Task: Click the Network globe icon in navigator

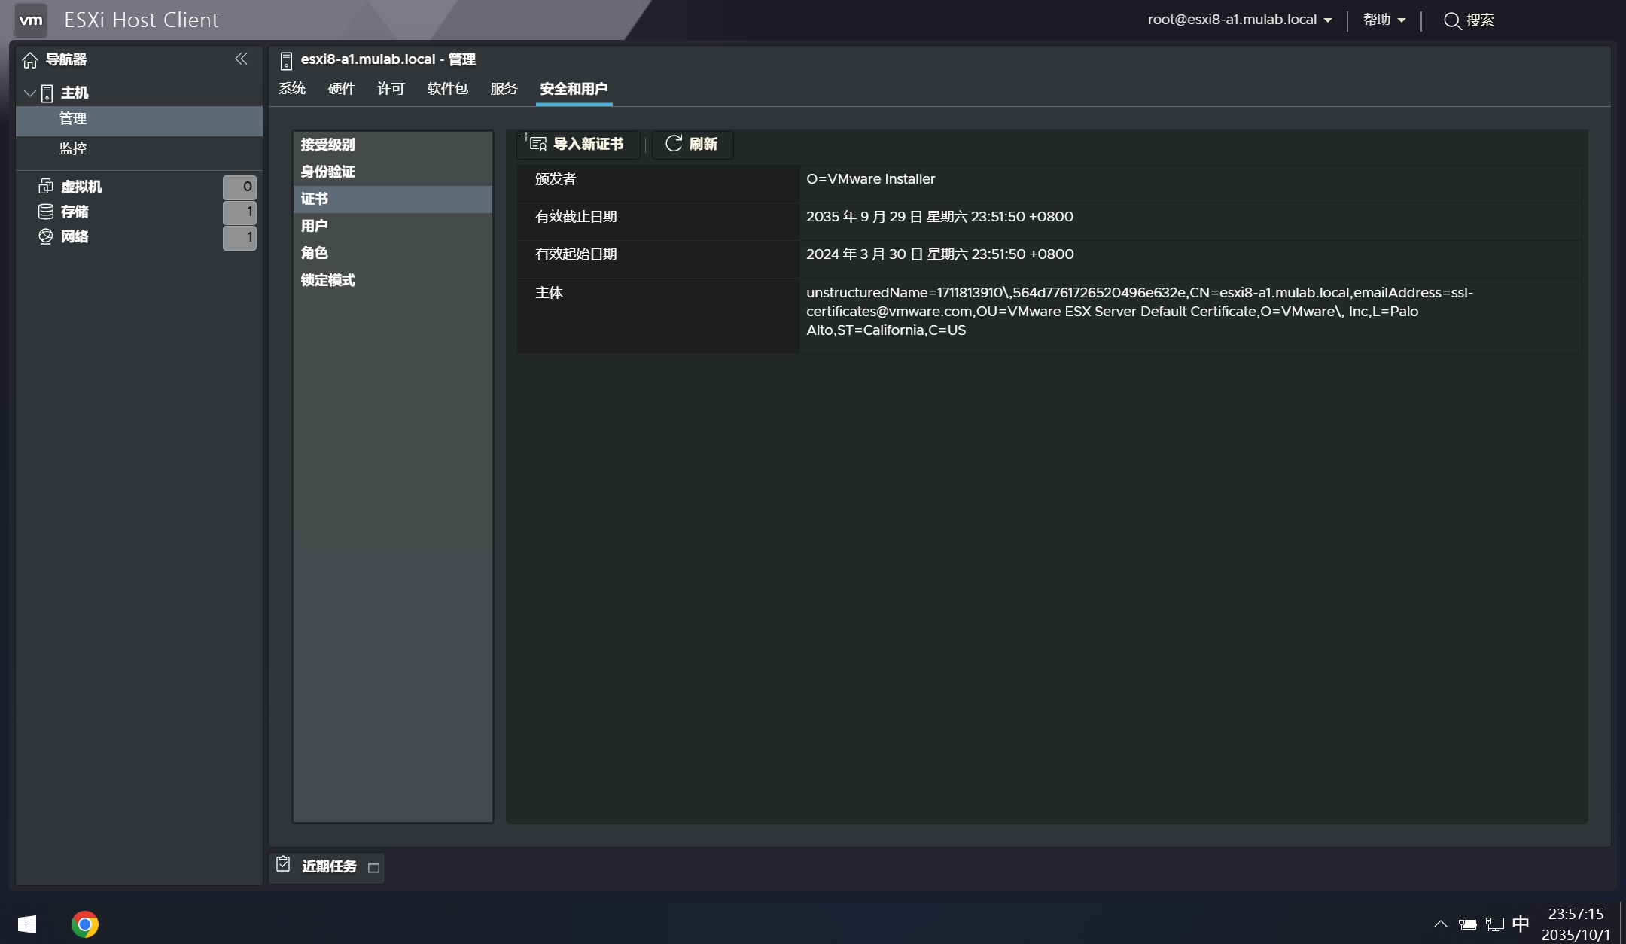Action: (46, 236)
